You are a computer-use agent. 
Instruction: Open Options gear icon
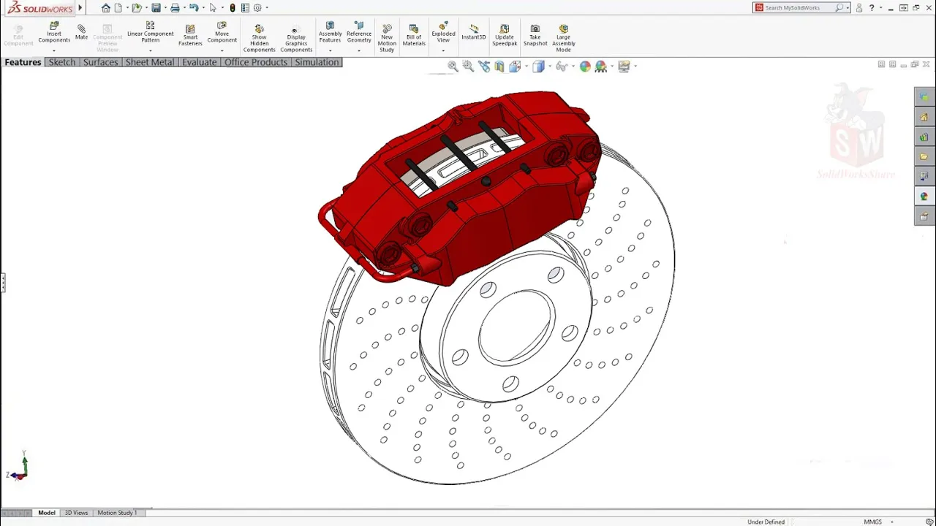257,8
